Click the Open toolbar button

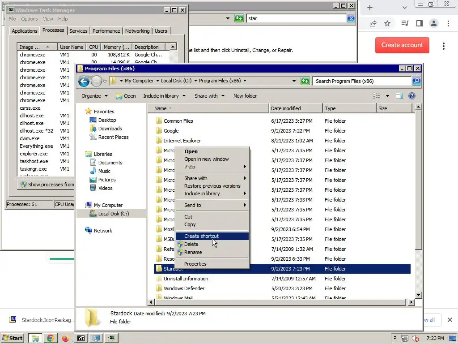[126, 96]
